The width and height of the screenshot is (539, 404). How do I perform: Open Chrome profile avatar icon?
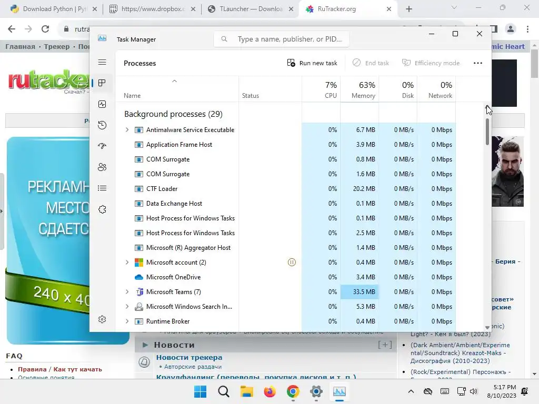[x=511, y=29]
